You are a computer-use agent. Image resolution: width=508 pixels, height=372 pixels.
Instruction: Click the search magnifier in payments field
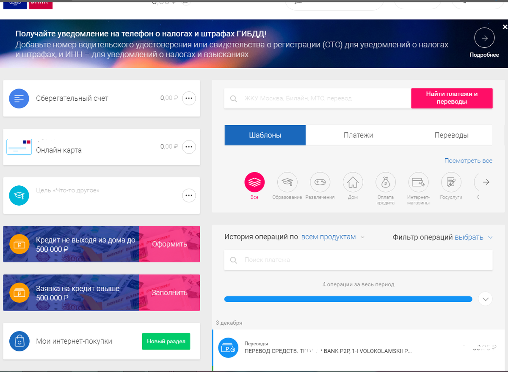pos(234,99)
